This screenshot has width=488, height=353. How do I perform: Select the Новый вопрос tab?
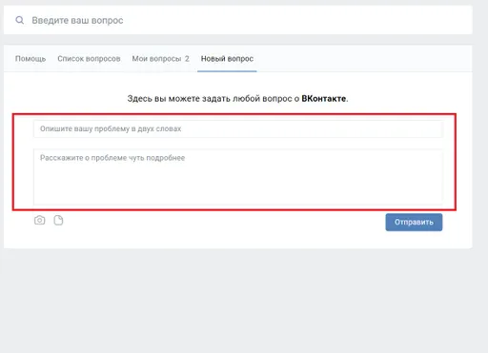[227, 59]
